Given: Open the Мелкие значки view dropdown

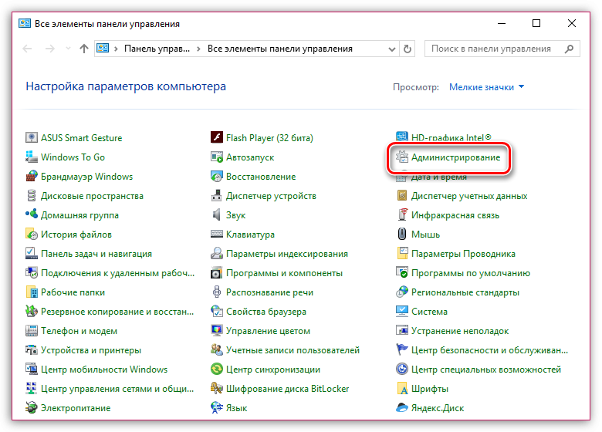Looking at the screenshot, I should (486, 87).
